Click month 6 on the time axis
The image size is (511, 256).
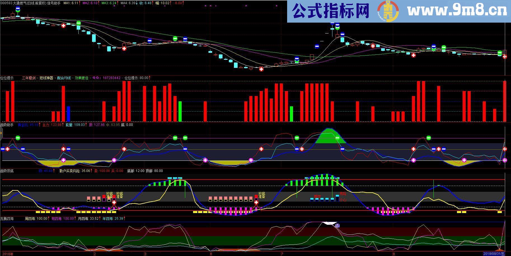pos(211,254)
